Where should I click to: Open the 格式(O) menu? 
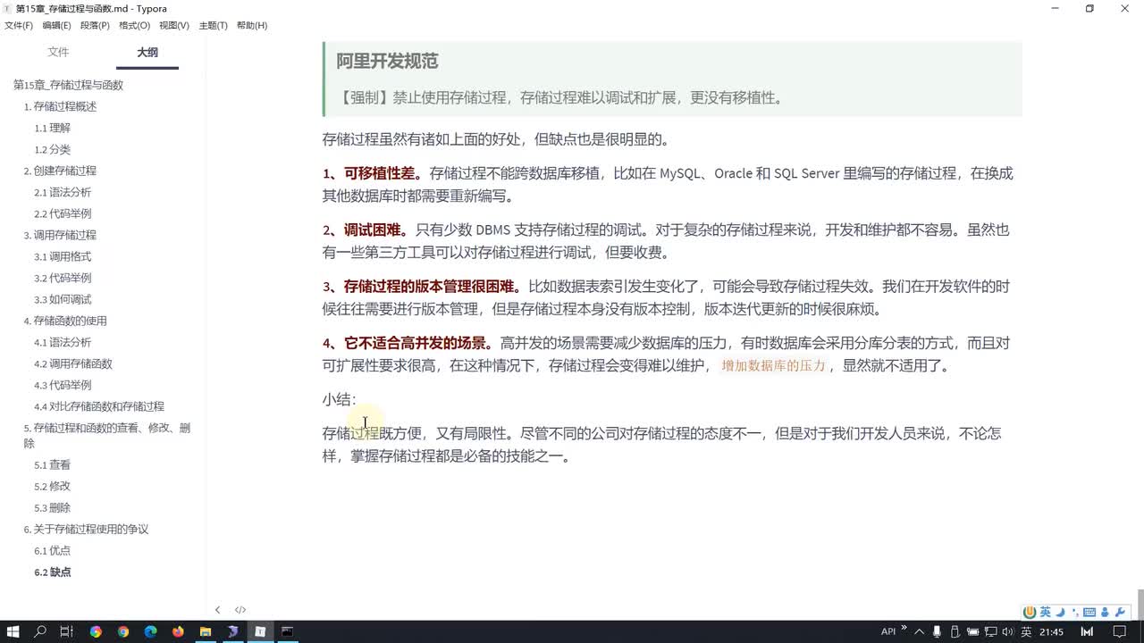coord(134,25)
